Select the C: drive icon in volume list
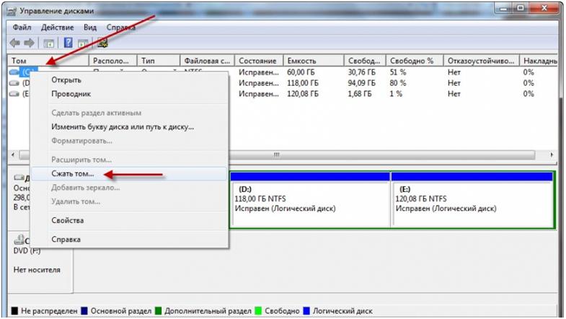This screenshot has height=319, width=566. 16,73
